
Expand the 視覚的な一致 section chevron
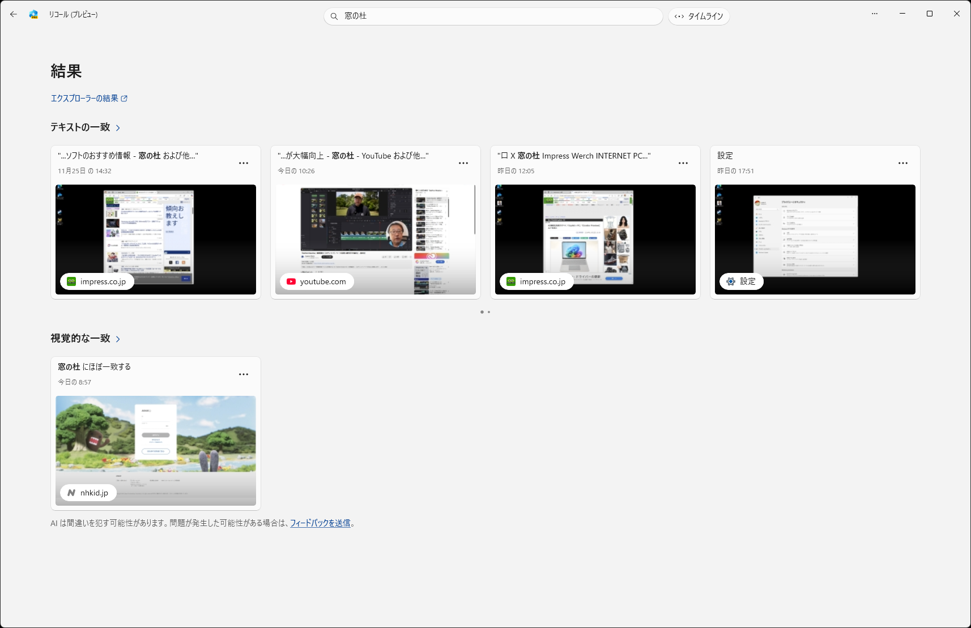[118, 339]
